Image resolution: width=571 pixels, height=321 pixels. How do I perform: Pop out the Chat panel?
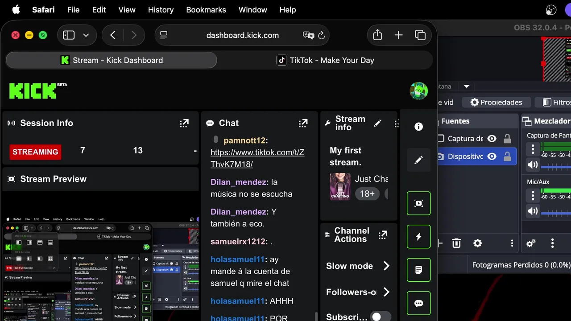(x=303, y=123)
